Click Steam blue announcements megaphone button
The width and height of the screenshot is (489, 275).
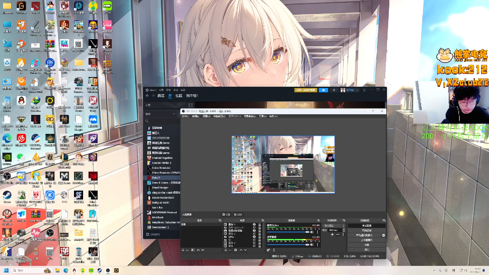(323, 90)
